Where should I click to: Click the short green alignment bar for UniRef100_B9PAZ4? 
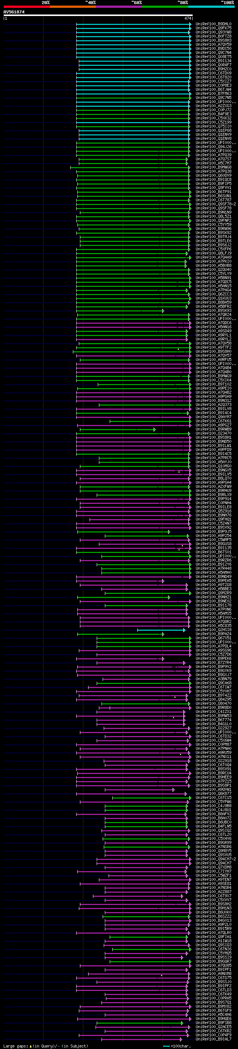click(121, 634)
